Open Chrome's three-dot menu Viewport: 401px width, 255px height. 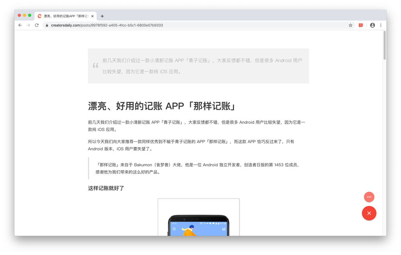click(x=381, y=25)
